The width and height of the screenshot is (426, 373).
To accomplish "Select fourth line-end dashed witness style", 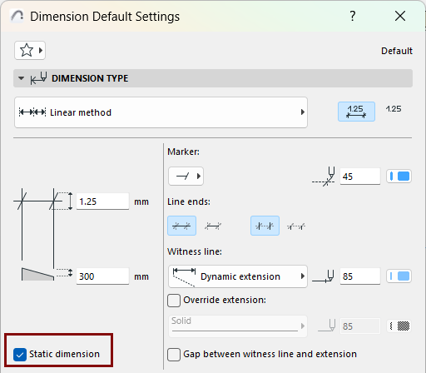I will pos(296,226).
